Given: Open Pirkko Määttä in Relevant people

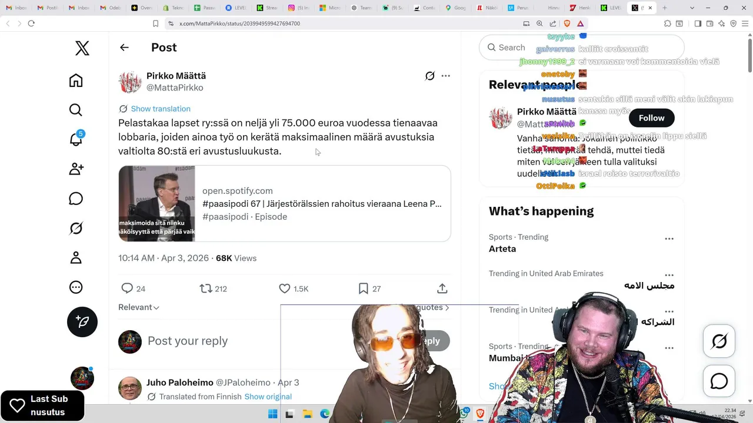Looking at the screenshot, I should (x=547, y=112).
